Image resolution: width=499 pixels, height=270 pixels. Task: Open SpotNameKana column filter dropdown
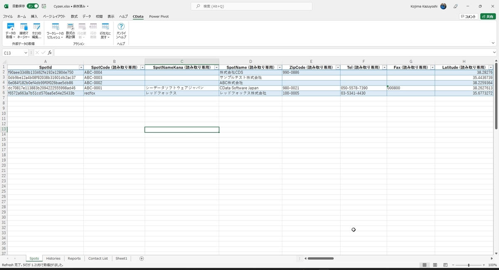217,67
